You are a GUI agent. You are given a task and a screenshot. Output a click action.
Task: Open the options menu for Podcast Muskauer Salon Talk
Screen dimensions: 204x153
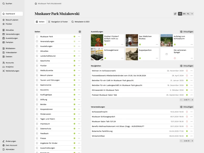click(192, 95)
